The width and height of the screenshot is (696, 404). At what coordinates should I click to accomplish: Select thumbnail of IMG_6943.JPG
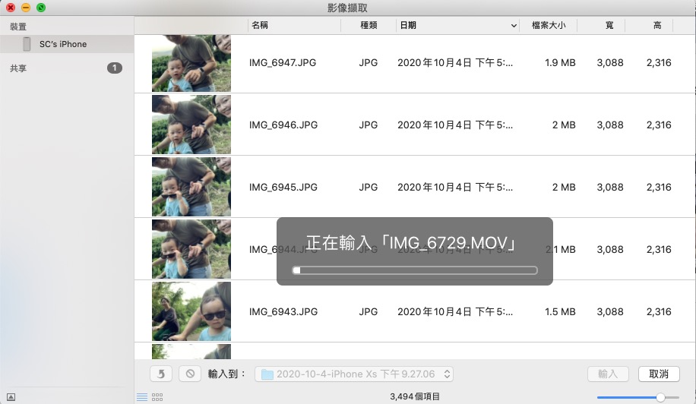coord(191,311)
